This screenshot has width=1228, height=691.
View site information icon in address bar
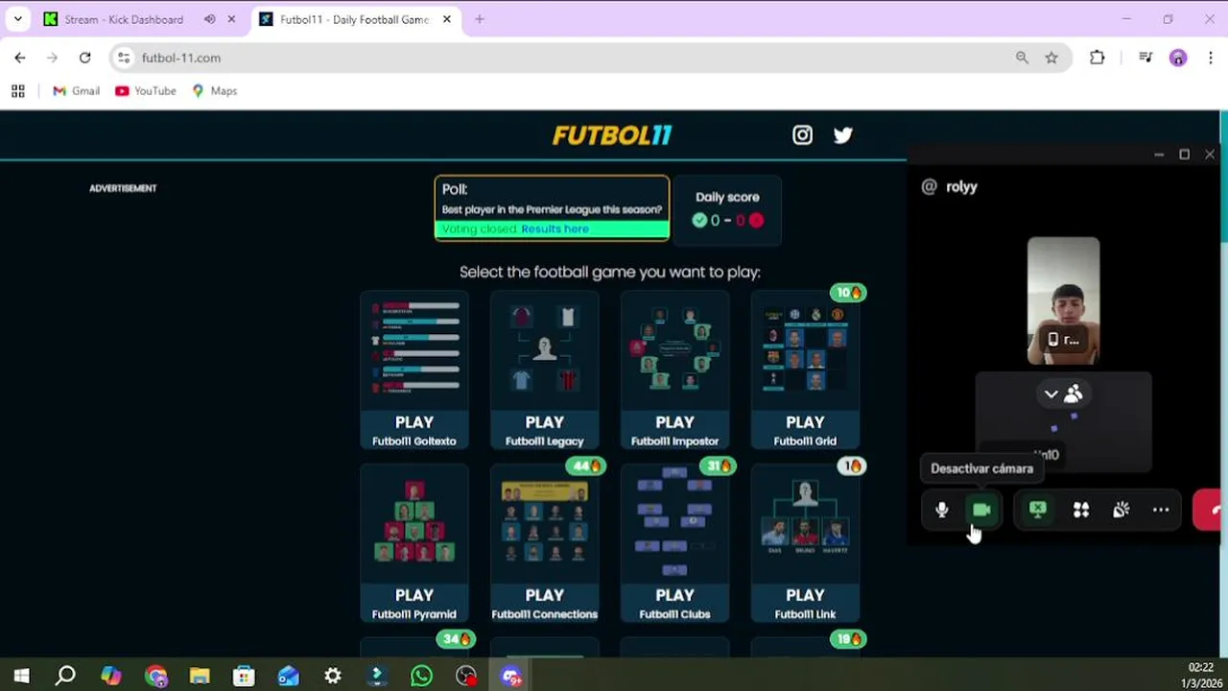pos(124,58)
